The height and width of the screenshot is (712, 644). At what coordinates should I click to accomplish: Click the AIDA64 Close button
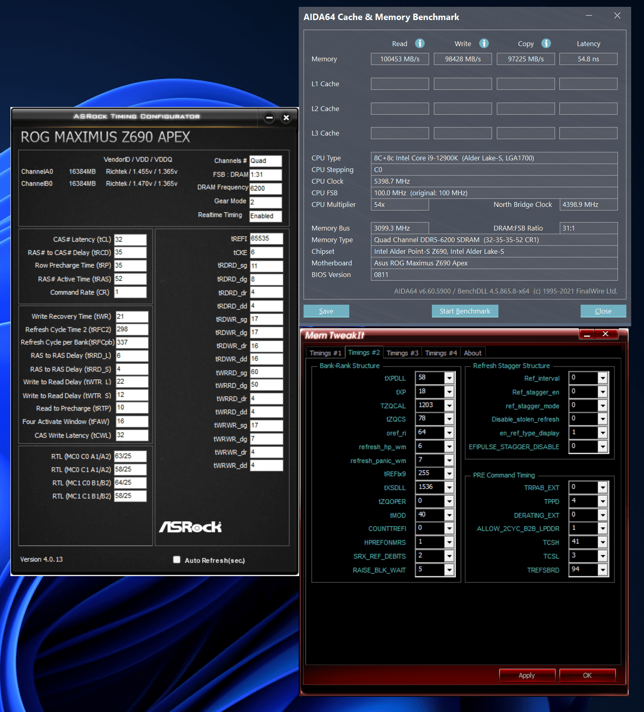(603, 311)
